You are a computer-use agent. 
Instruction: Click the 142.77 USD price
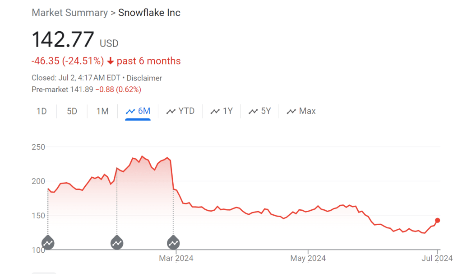[x=63, y=40]
